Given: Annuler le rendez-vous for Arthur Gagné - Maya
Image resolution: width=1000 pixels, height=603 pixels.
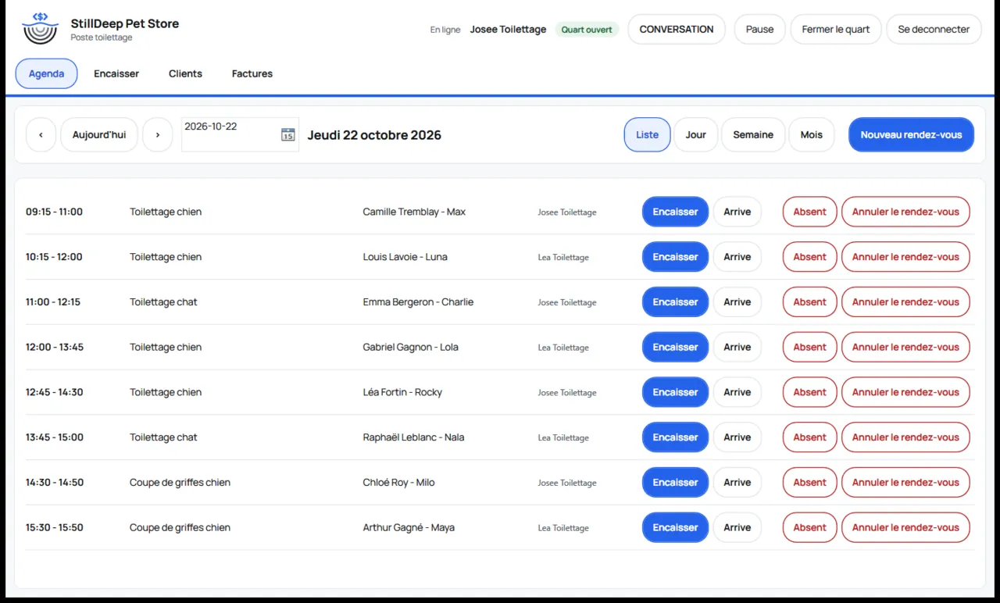Looking at the screenshot, I should click(905, 527).
